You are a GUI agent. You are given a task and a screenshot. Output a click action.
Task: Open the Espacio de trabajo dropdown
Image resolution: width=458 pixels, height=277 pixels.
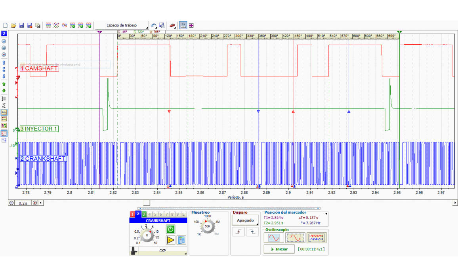click(x=122, y=25)
